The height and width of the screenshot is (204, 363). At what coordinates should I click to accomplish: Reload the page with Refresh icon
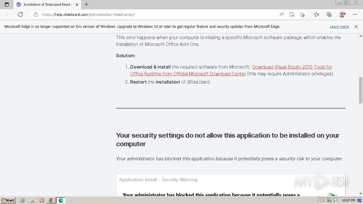(20, 14)
